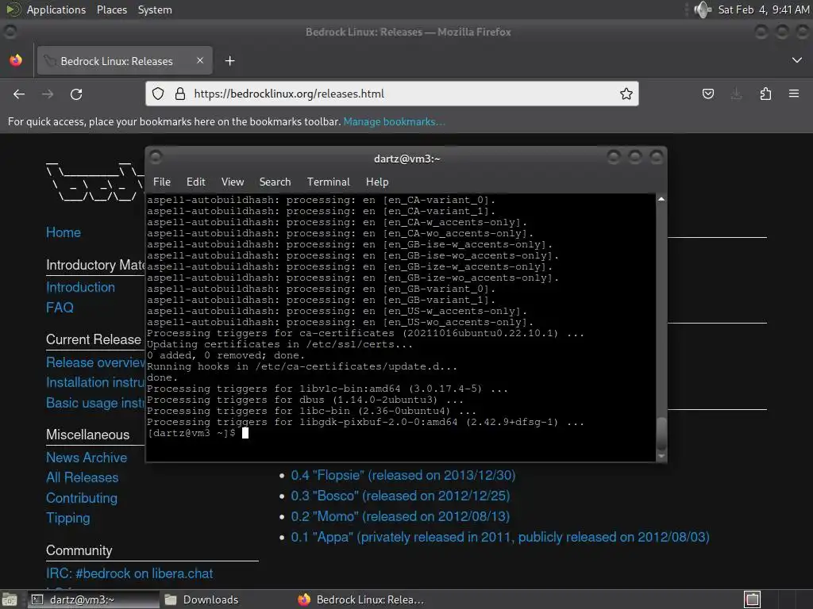The width and height of the screenshot is (813, 609).
Task: Open Firefox downloads arrow icon
Action: coord(736,94)
